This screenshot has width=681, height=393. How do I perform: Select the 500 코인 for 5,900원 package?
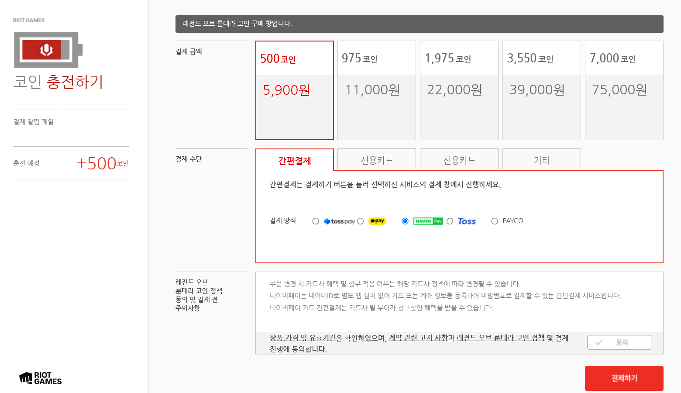(295, 90)
